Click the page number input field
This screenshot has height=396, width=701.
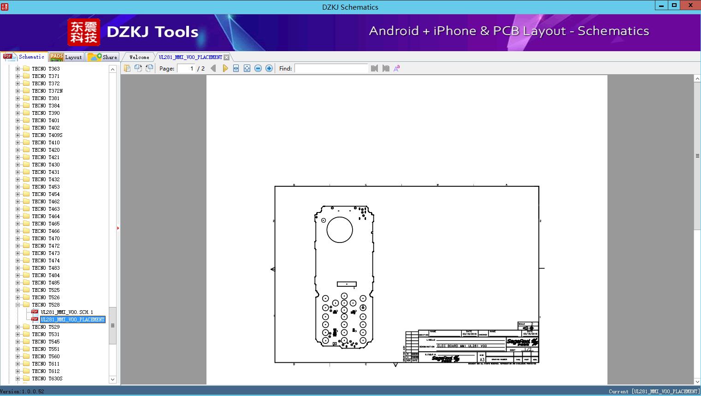click(x=186, y=68)
